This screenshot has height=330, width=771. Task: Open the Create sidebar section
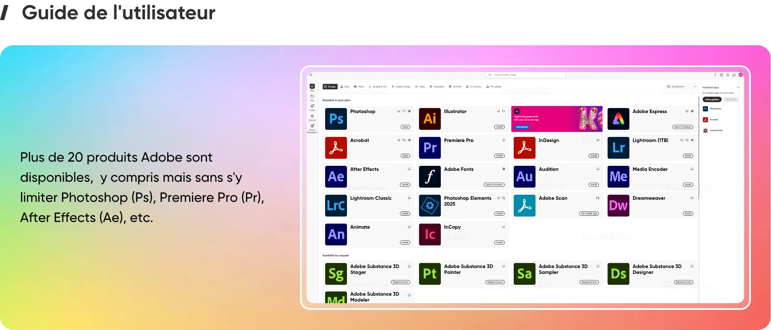point(312,107)
